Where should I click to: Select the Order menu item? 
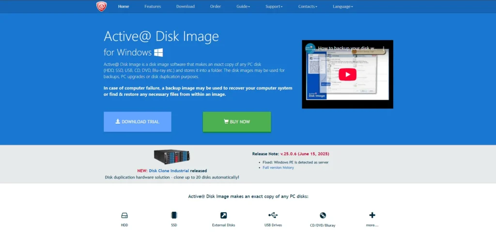(x=216, y=6)
